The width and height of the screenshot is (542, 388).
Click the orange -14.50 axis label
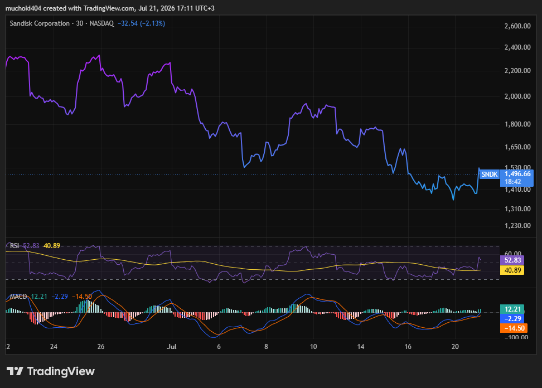(514, 328)
